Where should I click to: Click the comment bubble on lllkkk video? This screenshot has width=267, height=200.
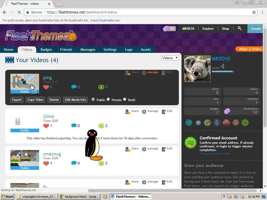(x=74, y=126)
